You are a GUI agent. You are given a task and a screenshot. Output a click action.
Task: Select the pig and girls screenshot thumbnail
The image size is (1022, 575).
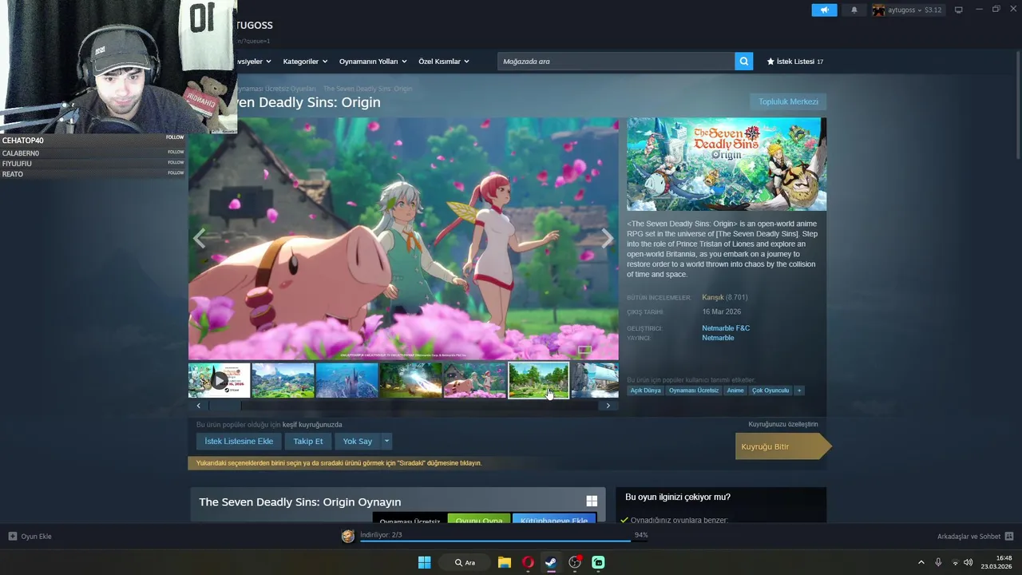tap(474, 380)
